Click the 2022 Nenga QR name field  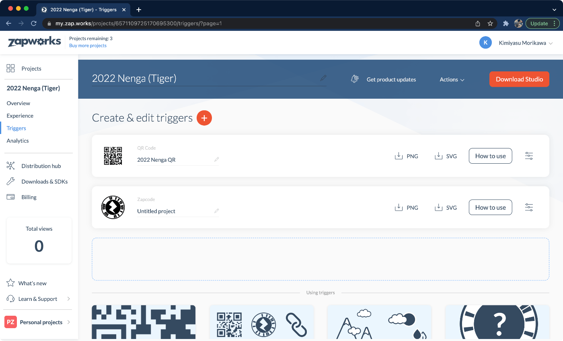(x=178, y=160)
